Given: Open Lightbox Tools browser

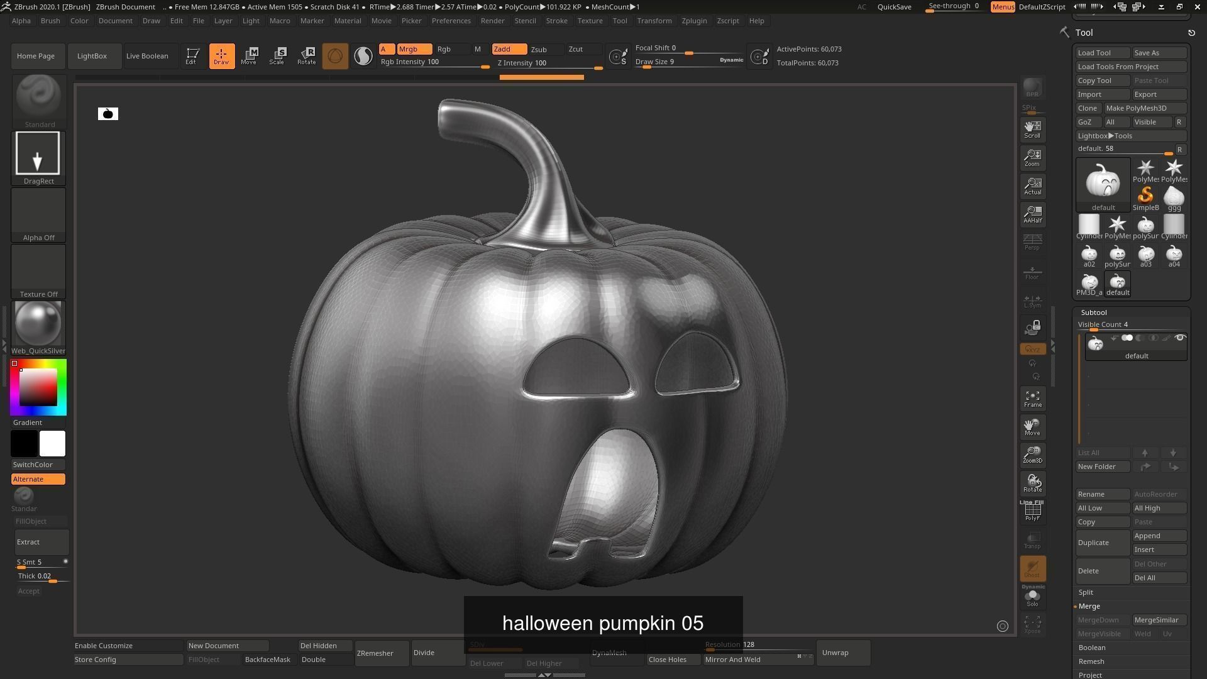Looking at the screenshot, I should [1131, 136].
